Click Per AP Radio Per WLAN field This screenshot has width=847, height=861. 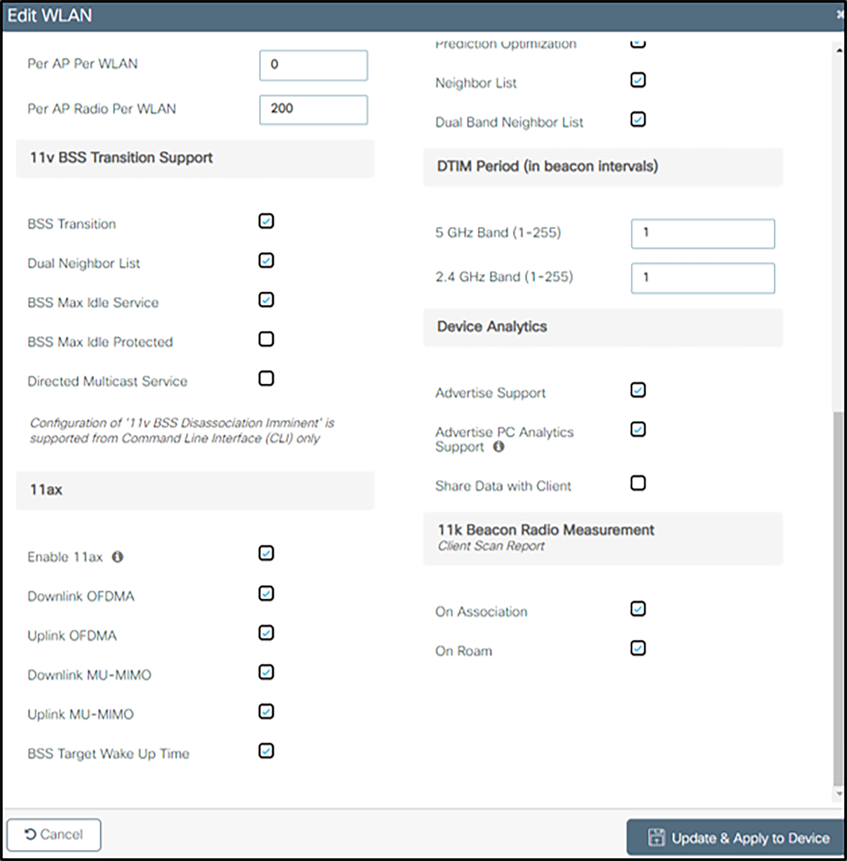point(313,109)
